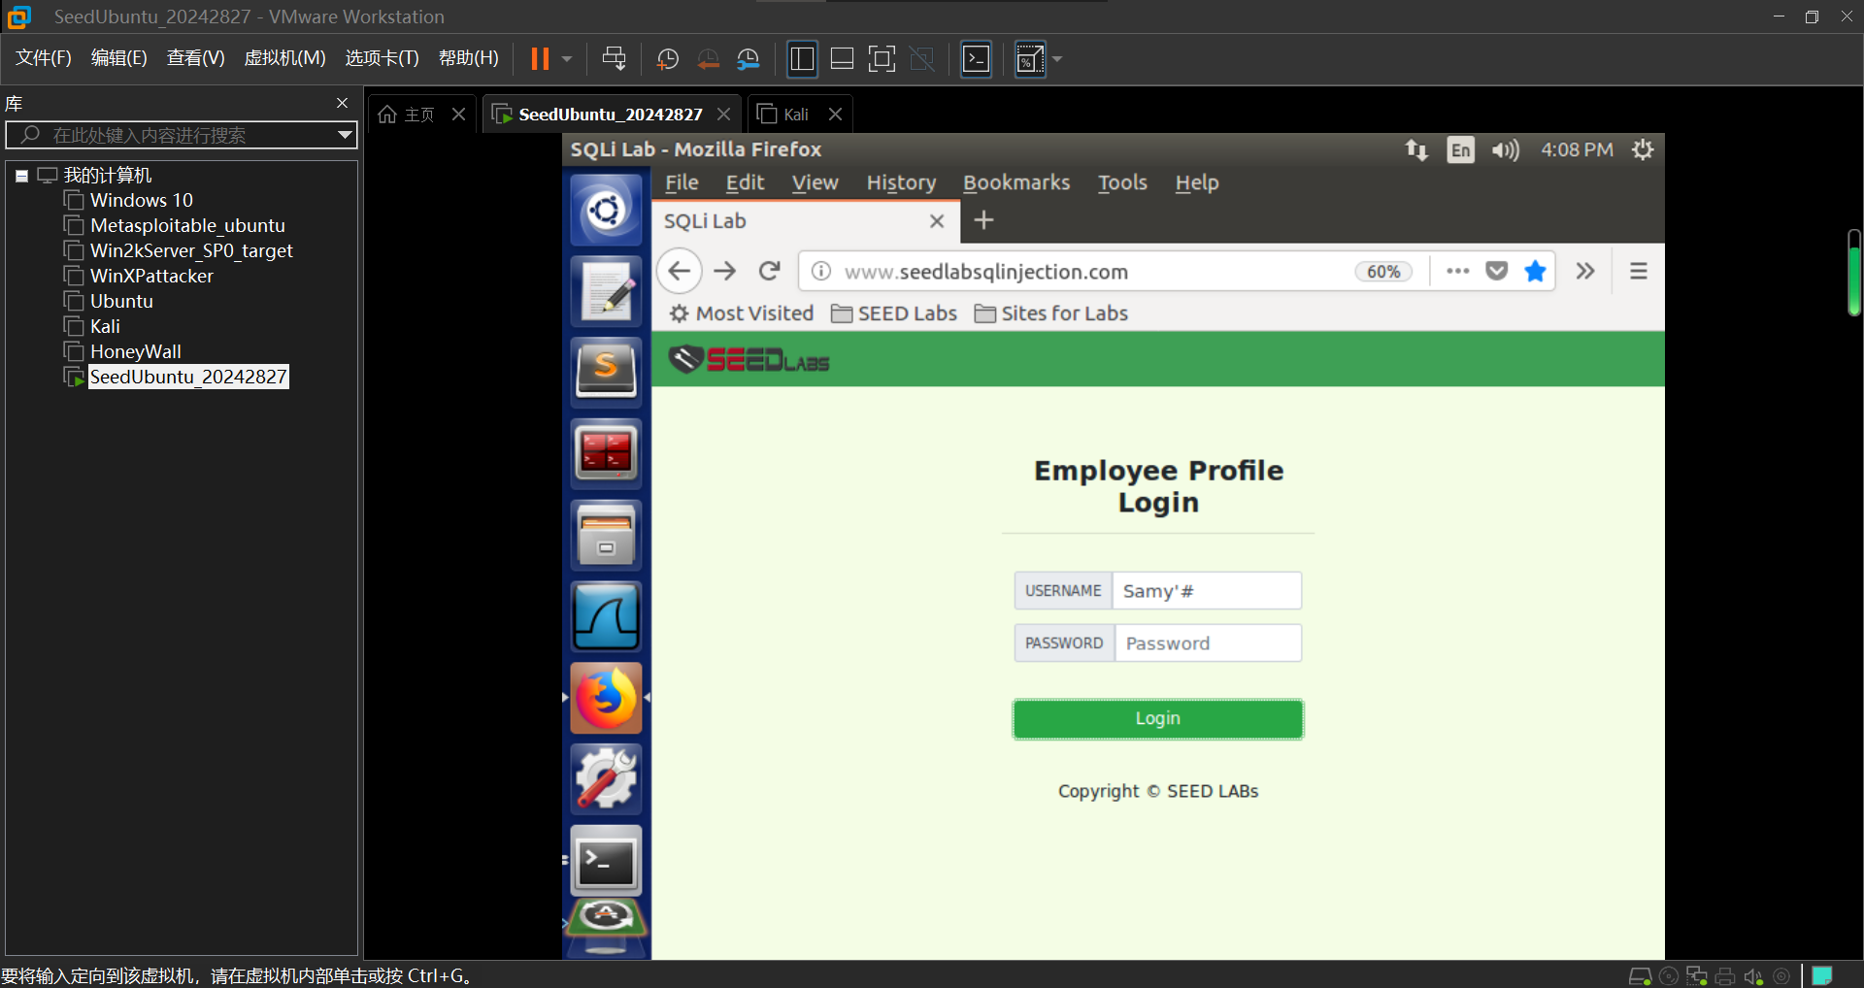
Task: Open the red Terminator terminal launcher icon
Action: (606, 454)
